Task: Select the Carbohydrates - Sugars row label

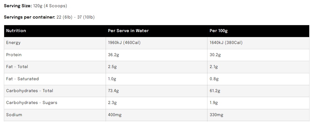Action: [x=32, y=103]
